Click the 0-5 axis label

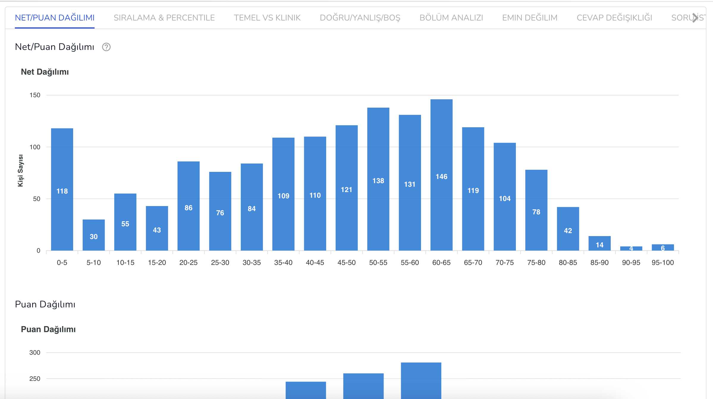click(x=62, y=263)
